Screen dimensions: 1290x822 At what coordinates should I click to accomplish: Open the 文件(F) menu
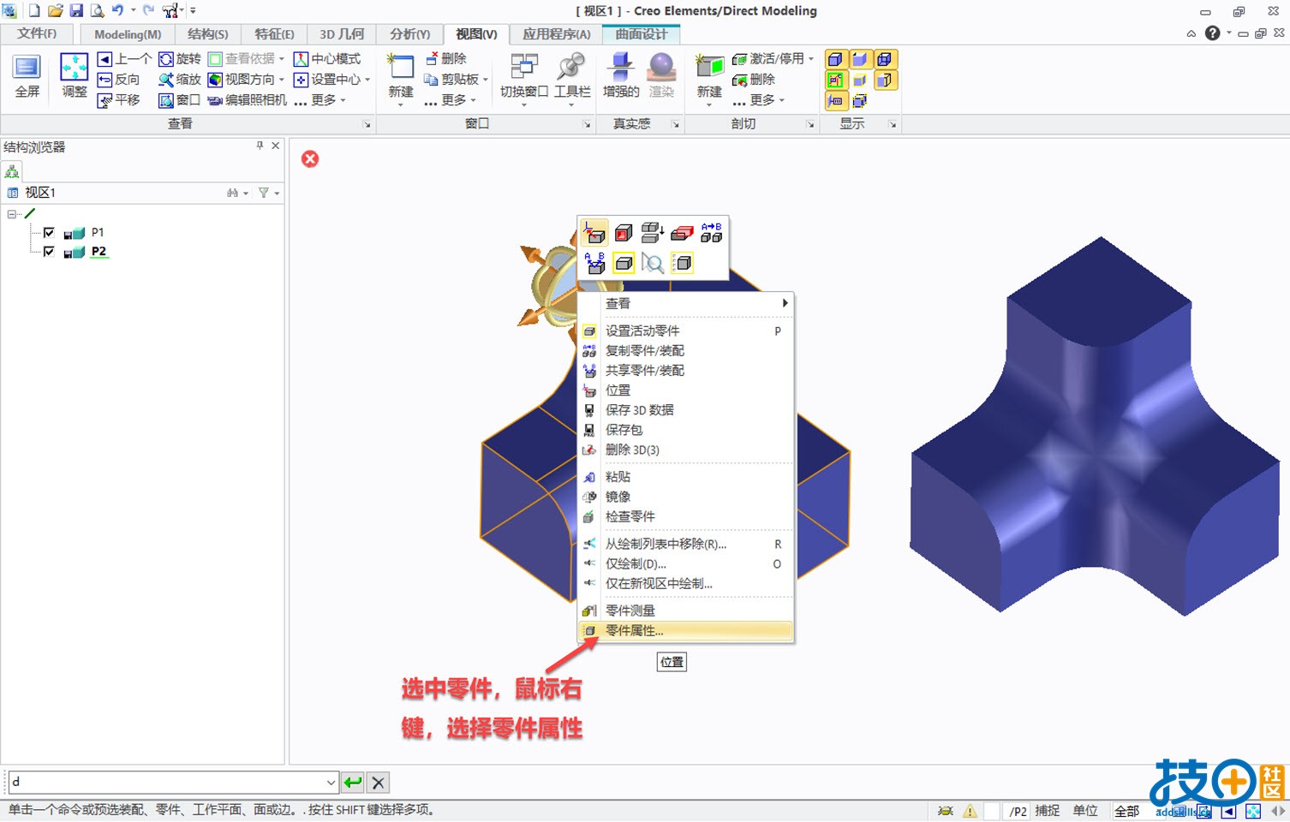click(x=37, y=33)
